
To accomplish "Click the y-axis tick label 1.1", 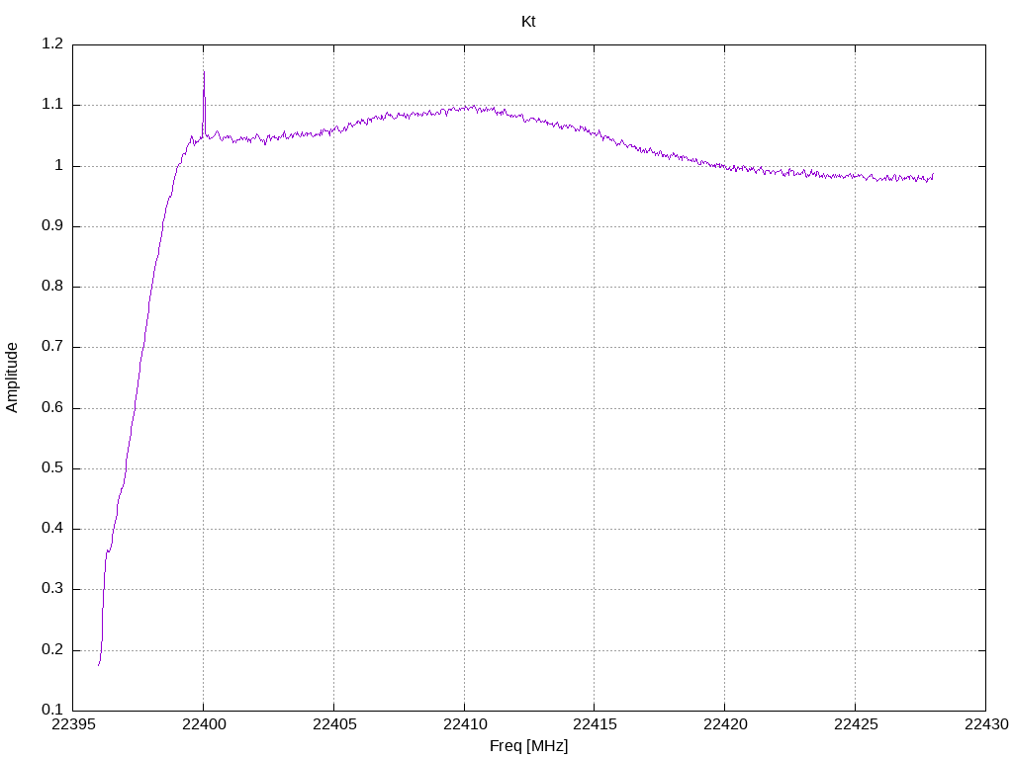I will pos(52,105).
